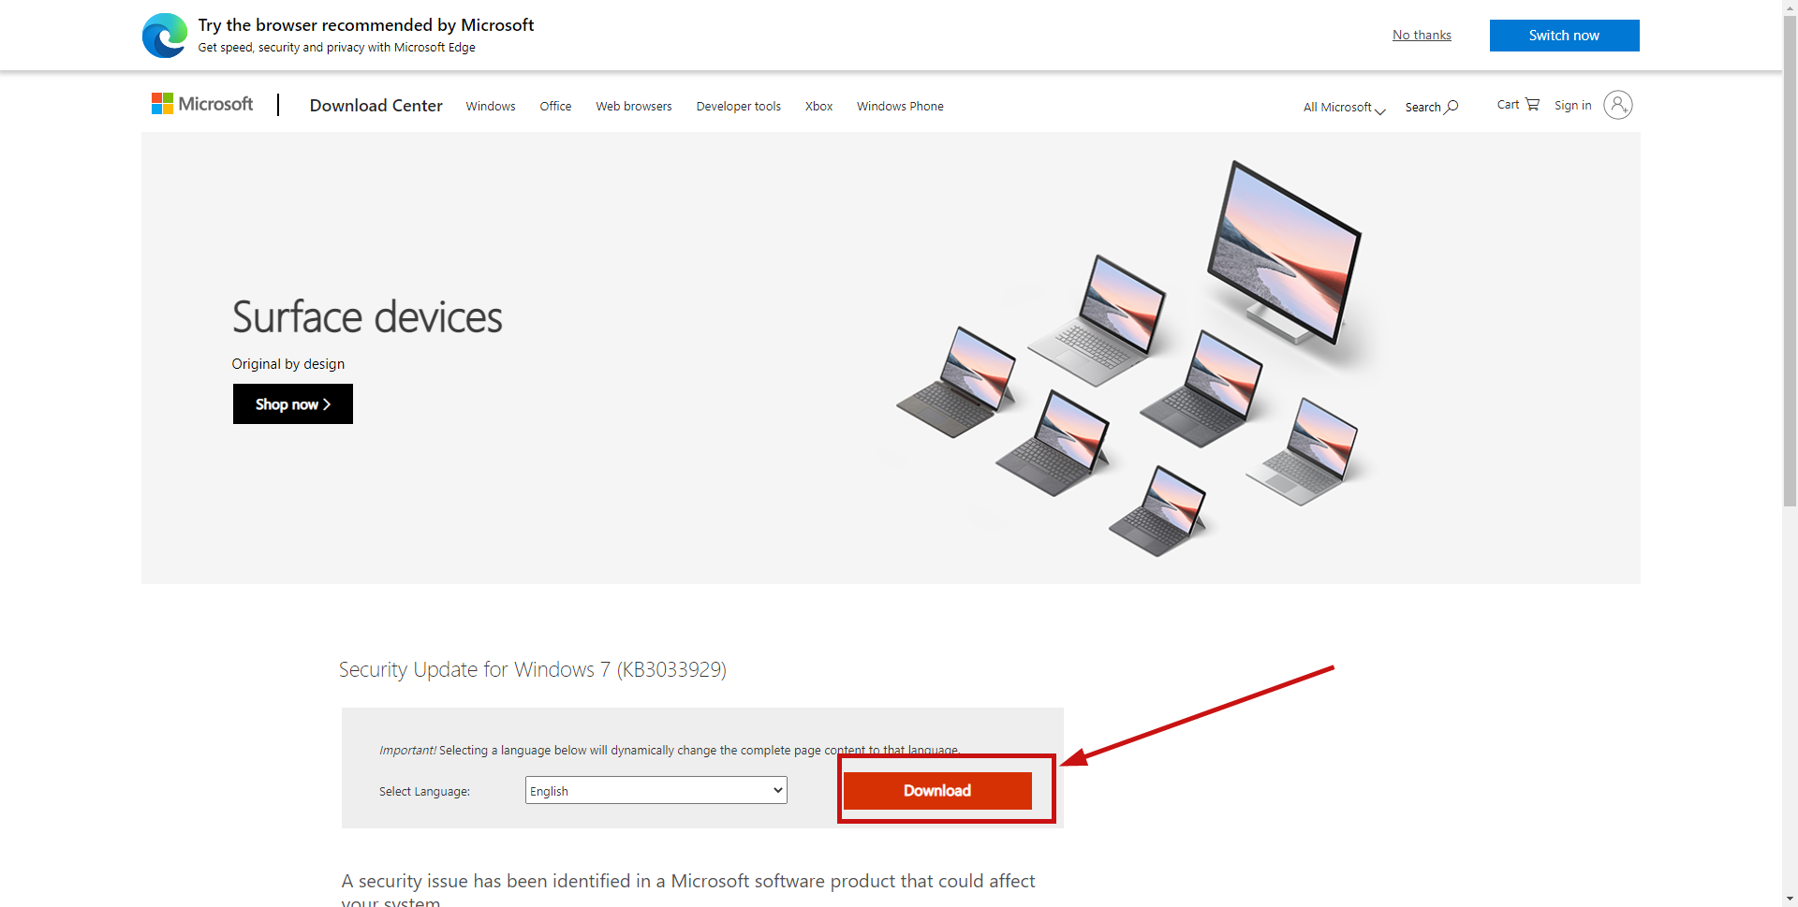This screenshot has height=907, width=1798.
Task: Go to Web browsers section
Action: (634, 107)
